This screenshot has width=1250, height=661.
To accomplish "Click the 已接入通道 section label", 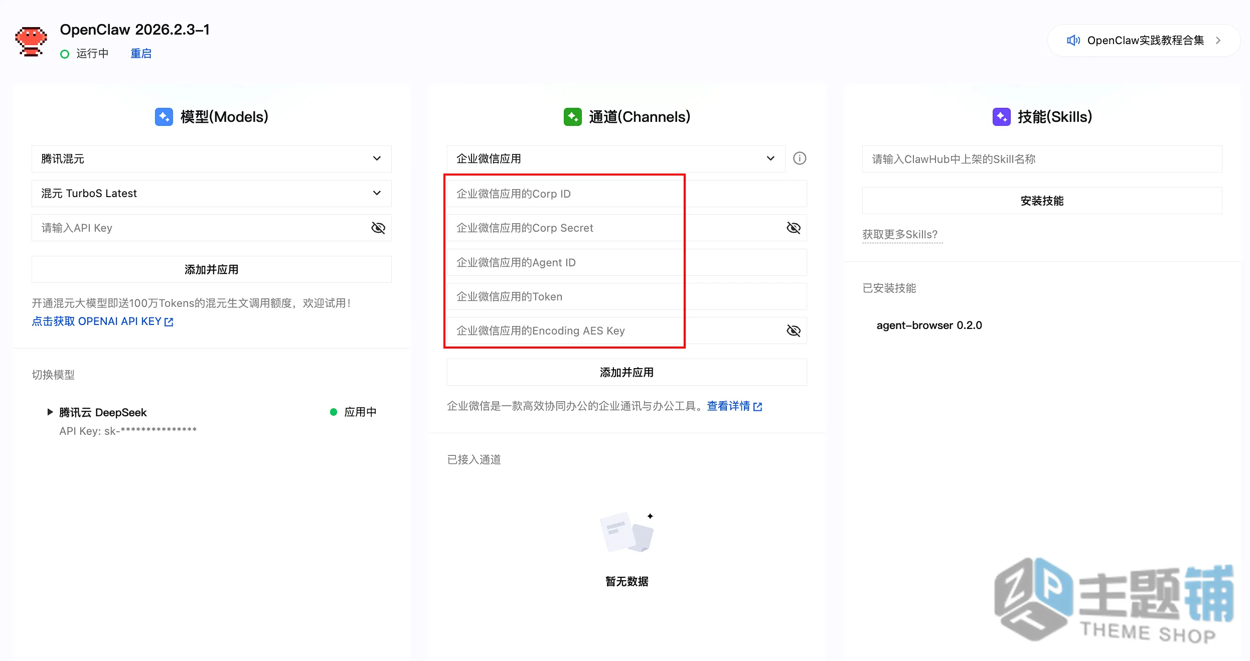I will 474,460.
